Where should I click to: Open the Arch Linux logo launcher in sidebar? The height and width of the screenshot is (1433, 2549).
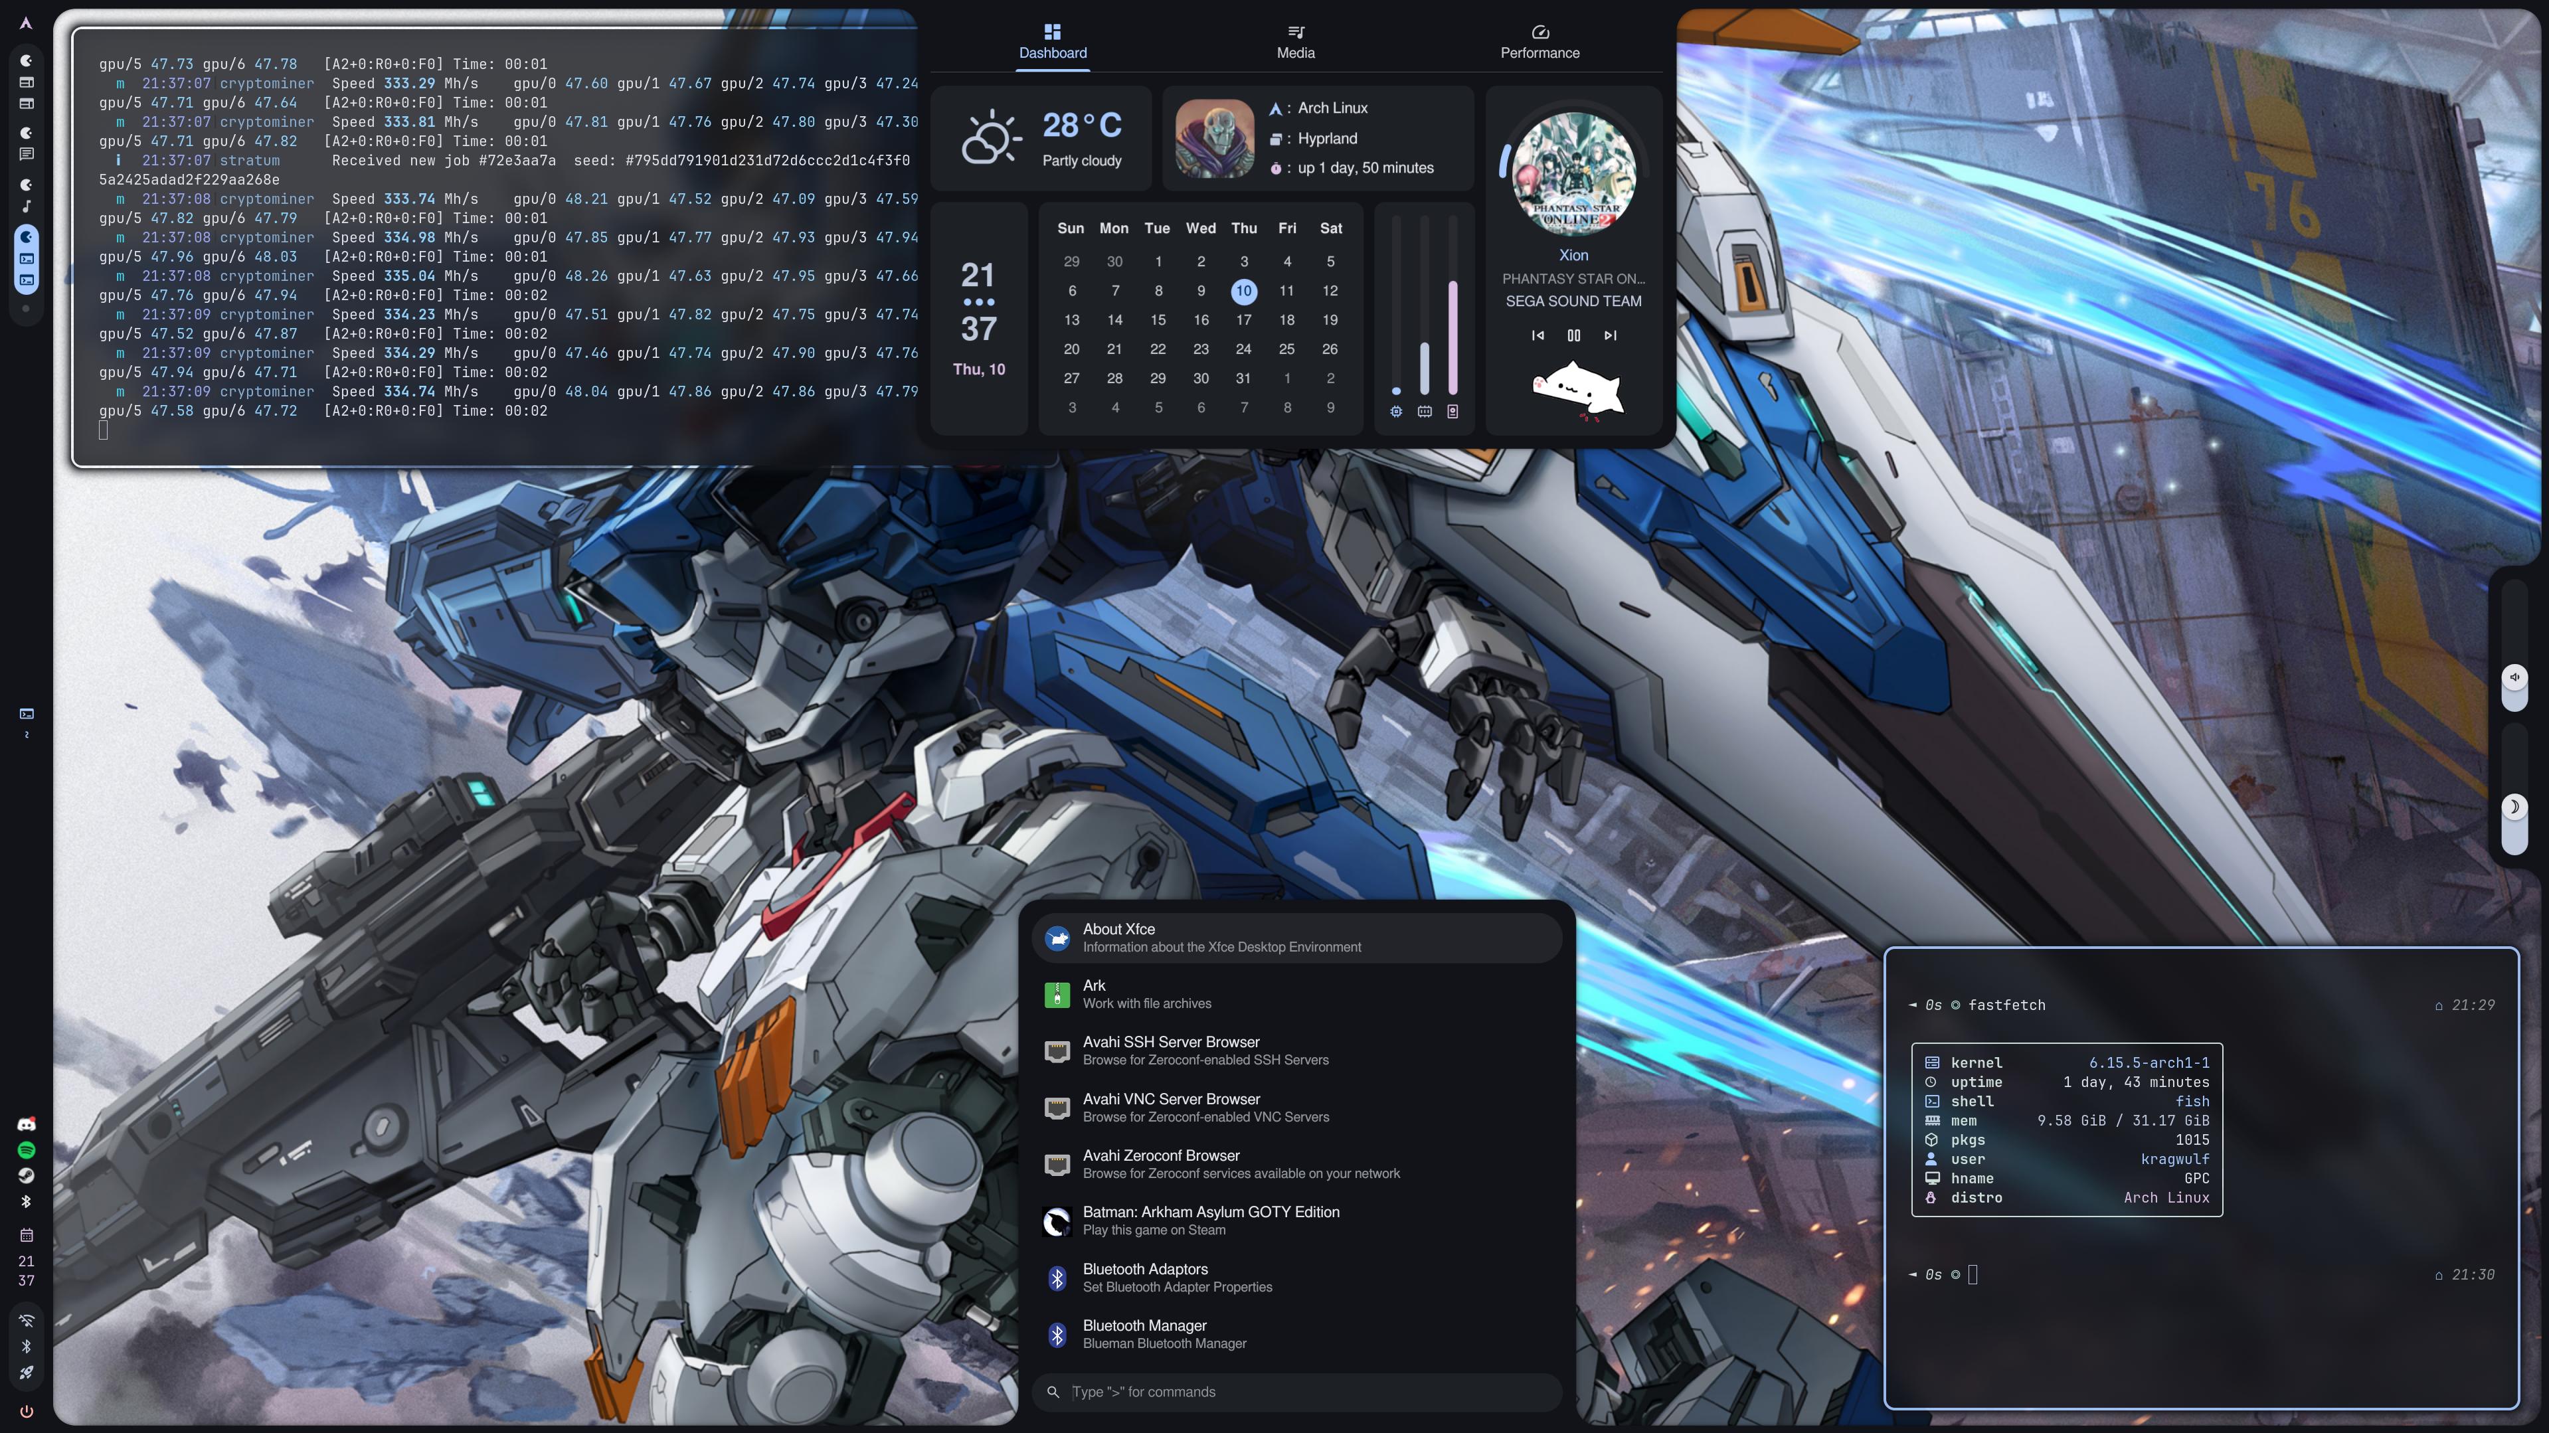27,23
